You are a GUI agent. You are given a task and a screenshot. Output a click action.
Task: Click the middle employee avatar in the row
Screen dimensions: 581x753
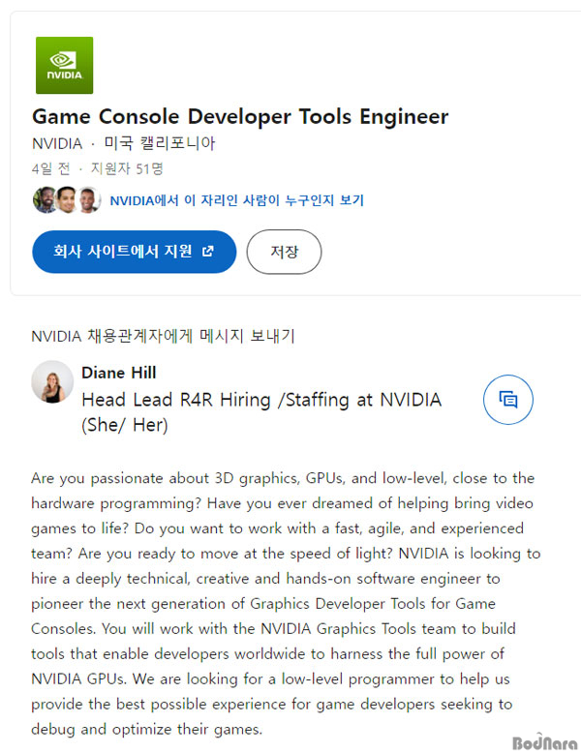click(66, 200)
